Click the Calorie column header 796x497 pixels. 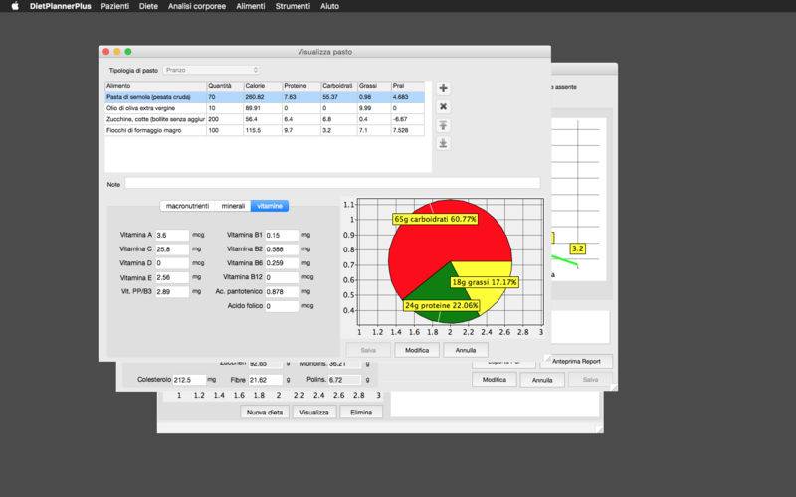click(x=263, y=86)
